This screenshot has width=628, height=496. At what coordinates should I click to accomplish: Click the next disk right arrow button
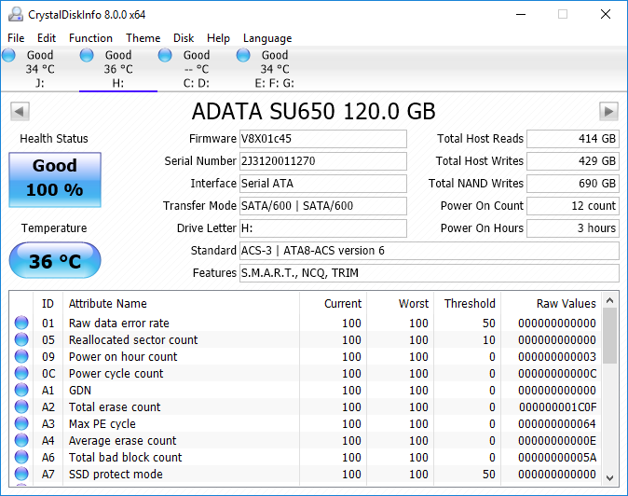pyautogui.click(x=608, y=111)
